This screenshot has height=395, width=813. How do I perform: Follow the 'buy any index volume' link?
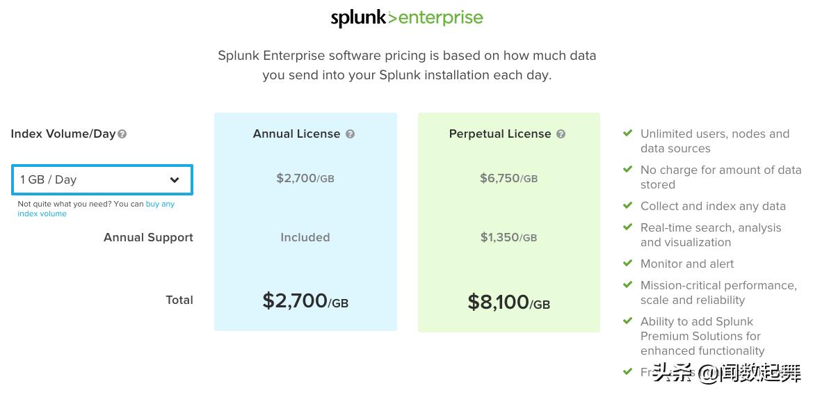(x=96, y=209)
